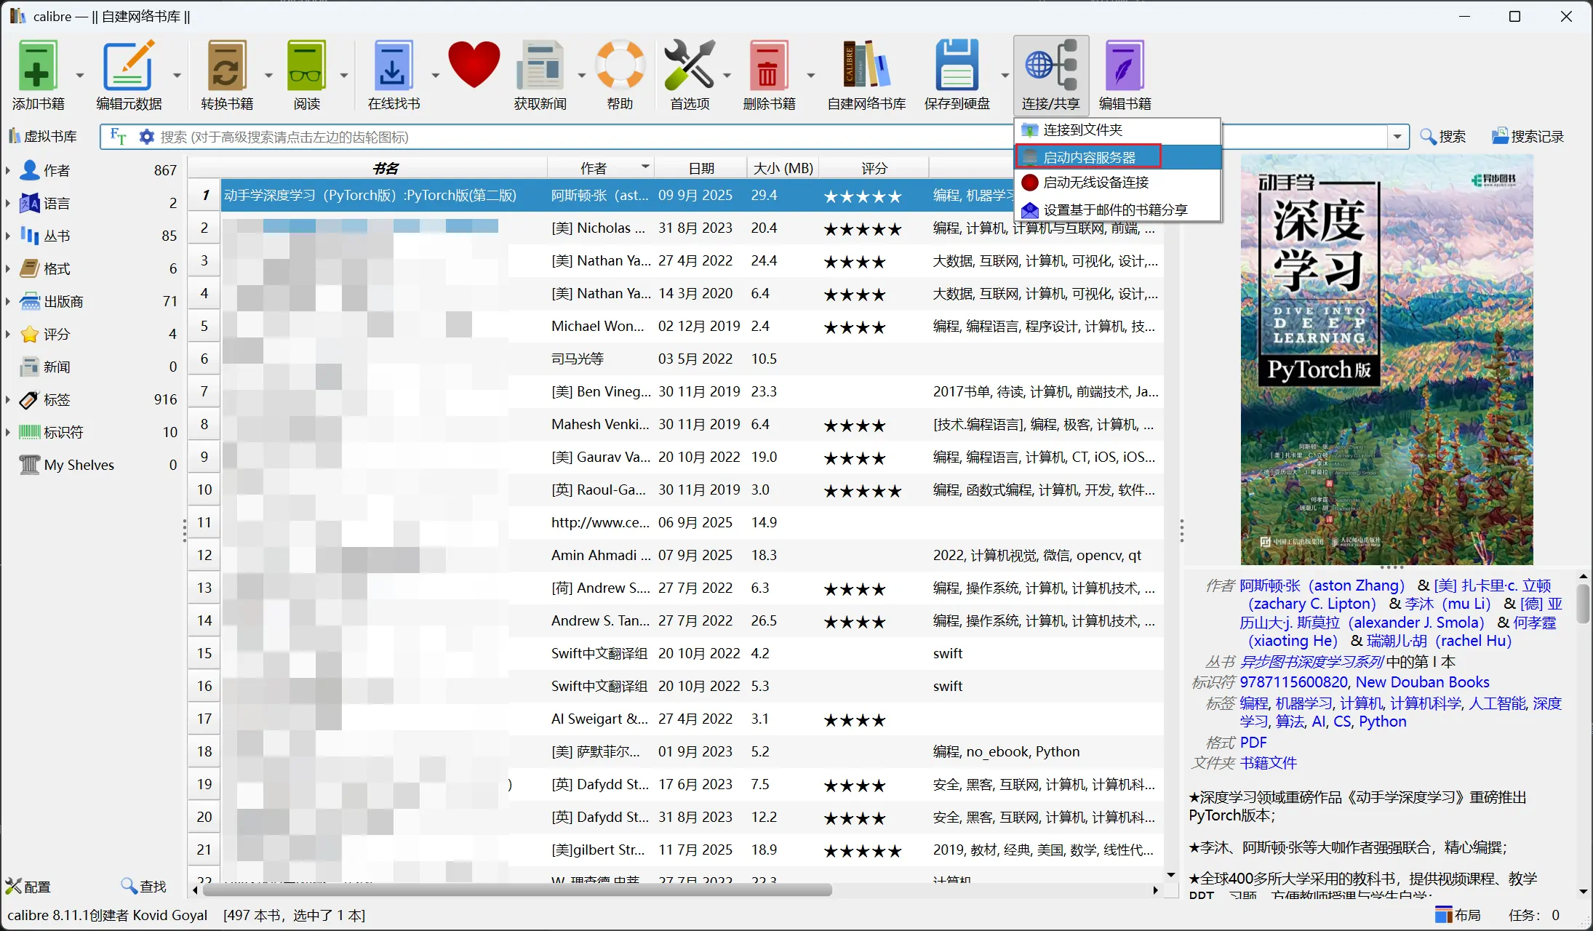Click the book list horizontal scrollbar
1593x931 pixels.
(518, 890)
